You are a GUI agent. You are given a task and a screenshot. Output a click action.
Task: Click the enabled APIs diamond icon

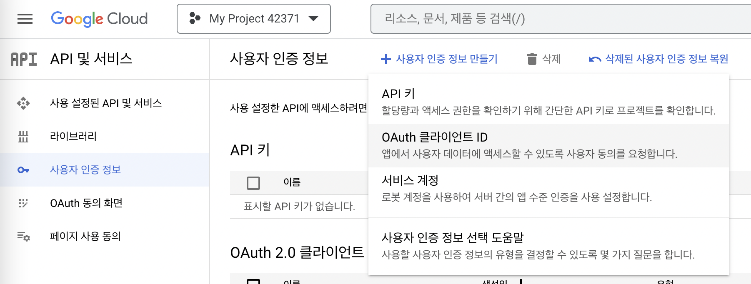[x=23, y=103]
